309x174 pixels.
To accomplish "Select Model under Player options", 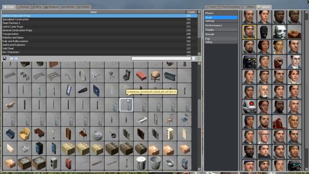I will [x=221, y=17].
